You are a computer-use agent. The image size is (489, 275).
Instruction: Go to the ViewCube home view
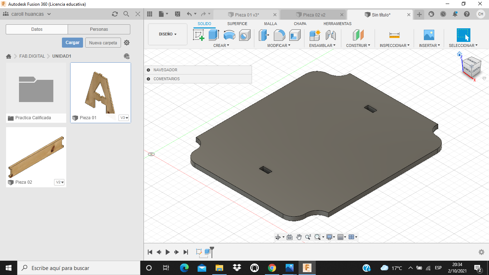460,54
